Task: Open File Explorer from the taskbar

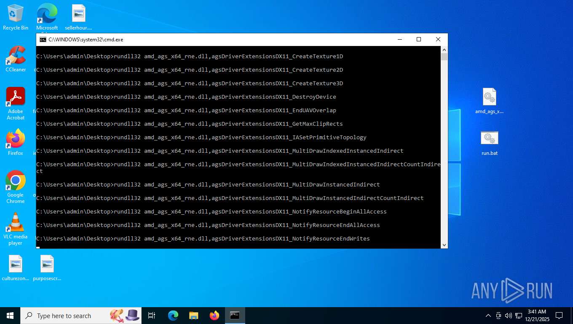Action: coord(194,316)
